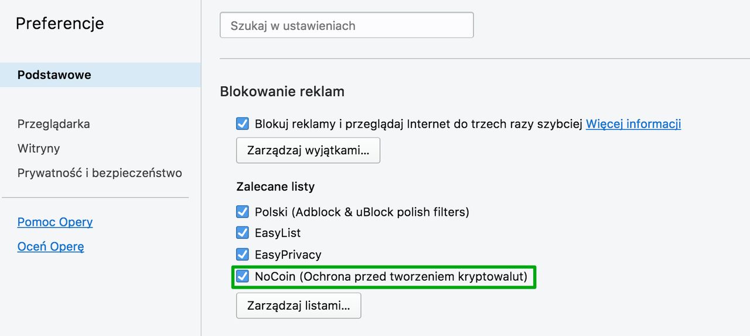Toggle the Blokuj reklamy checkbox
The image size is (750, 336).
pyautogui.click(x=243, y=124)
